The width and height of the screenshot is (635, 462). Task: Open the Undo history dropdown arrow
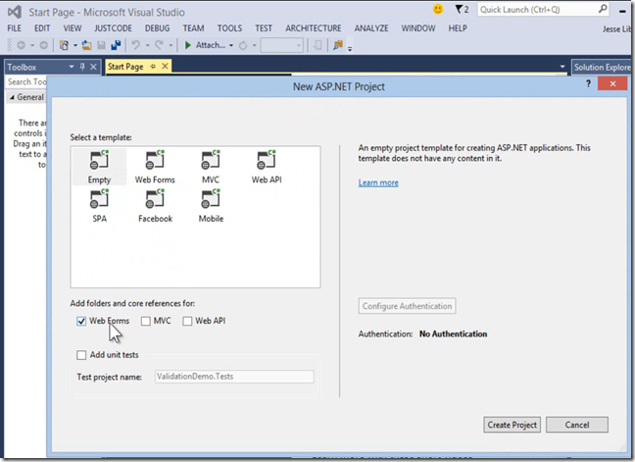click(147, 45)
